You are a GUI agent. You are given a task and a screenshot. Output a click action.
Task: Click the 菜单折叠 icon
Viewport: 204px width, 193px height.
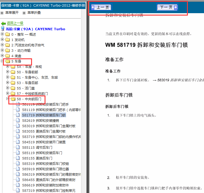24,13
